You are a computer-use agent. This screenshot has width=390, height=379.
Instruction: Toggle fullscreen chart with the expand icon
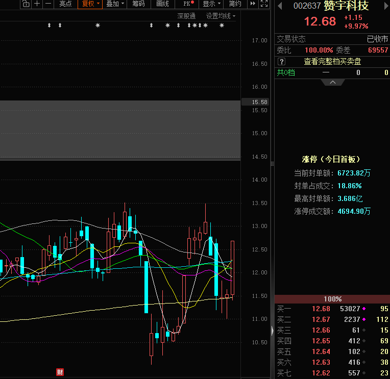[x=264, y=4]
